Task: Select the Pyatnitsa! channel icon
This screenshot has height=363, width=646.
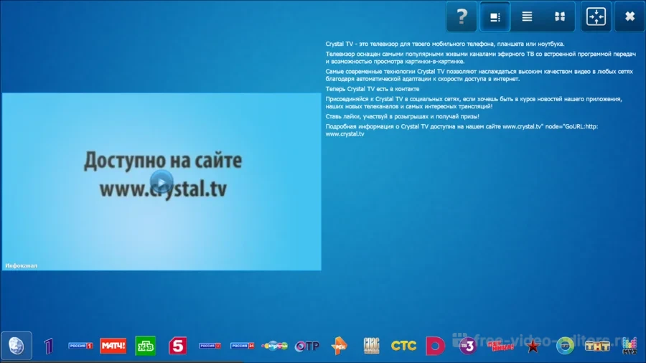Action: [x=500, y=346]
